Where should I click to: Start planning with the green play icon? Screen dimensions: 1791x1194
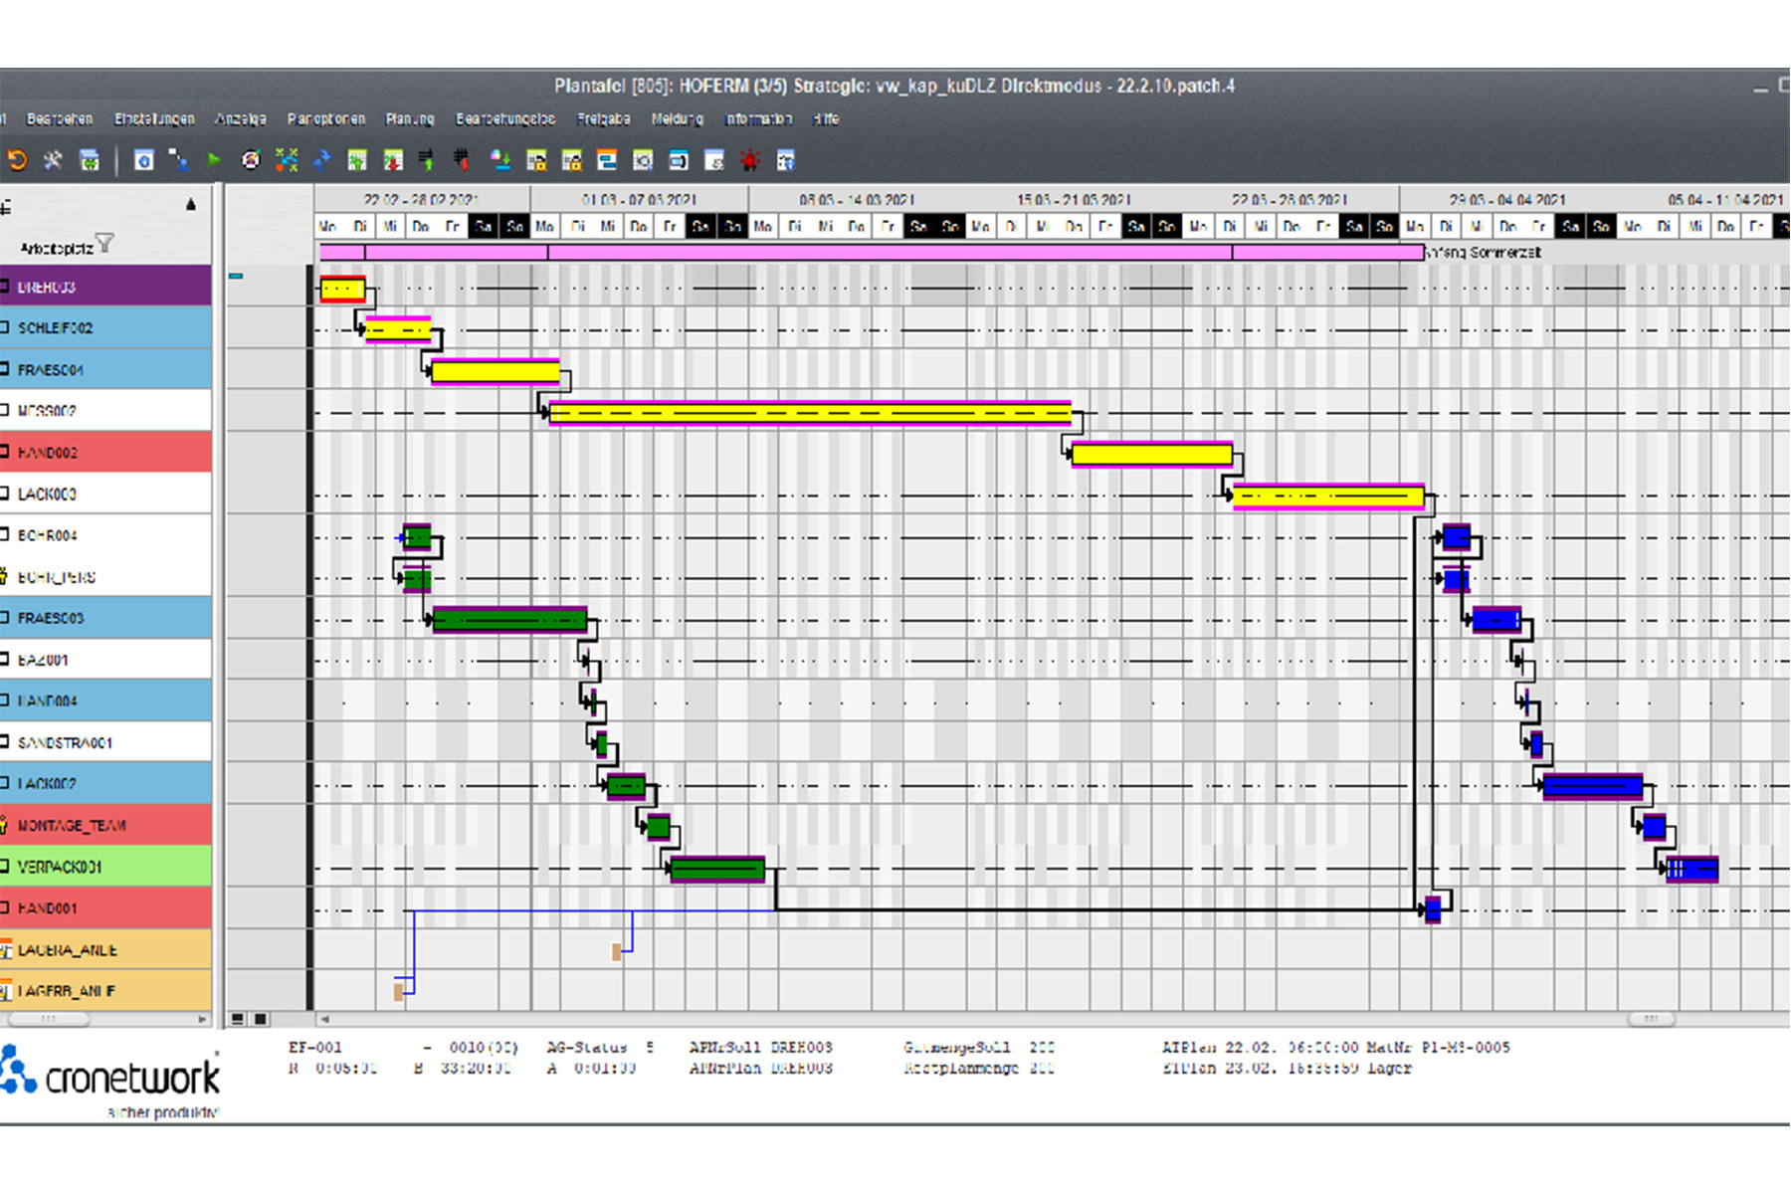[213, 160]
